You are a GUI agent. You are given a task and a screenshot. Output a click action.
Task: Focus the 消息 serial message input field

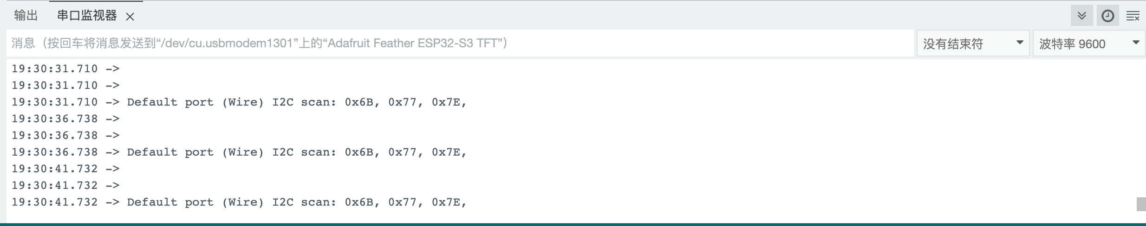coord(460,43)
